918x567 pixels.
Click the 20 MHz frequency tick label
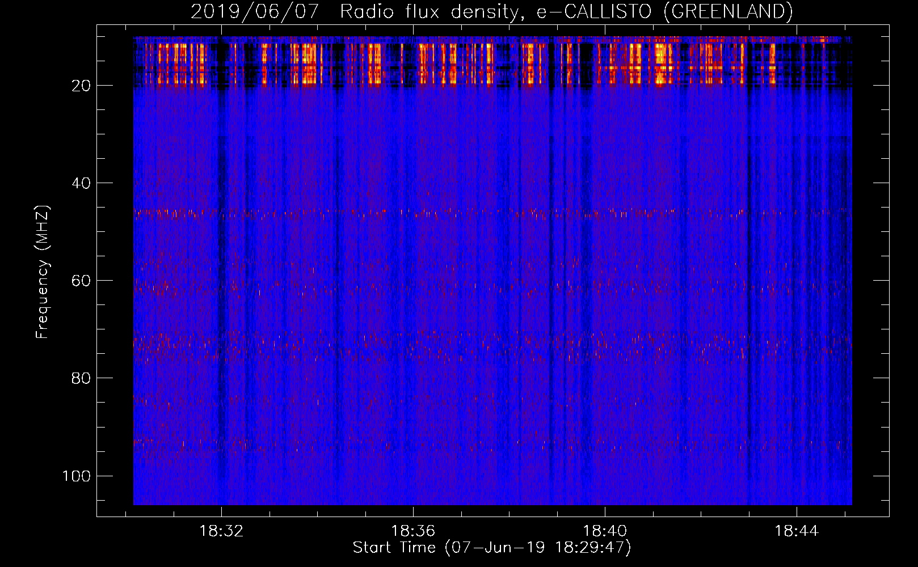coord(81,86)
